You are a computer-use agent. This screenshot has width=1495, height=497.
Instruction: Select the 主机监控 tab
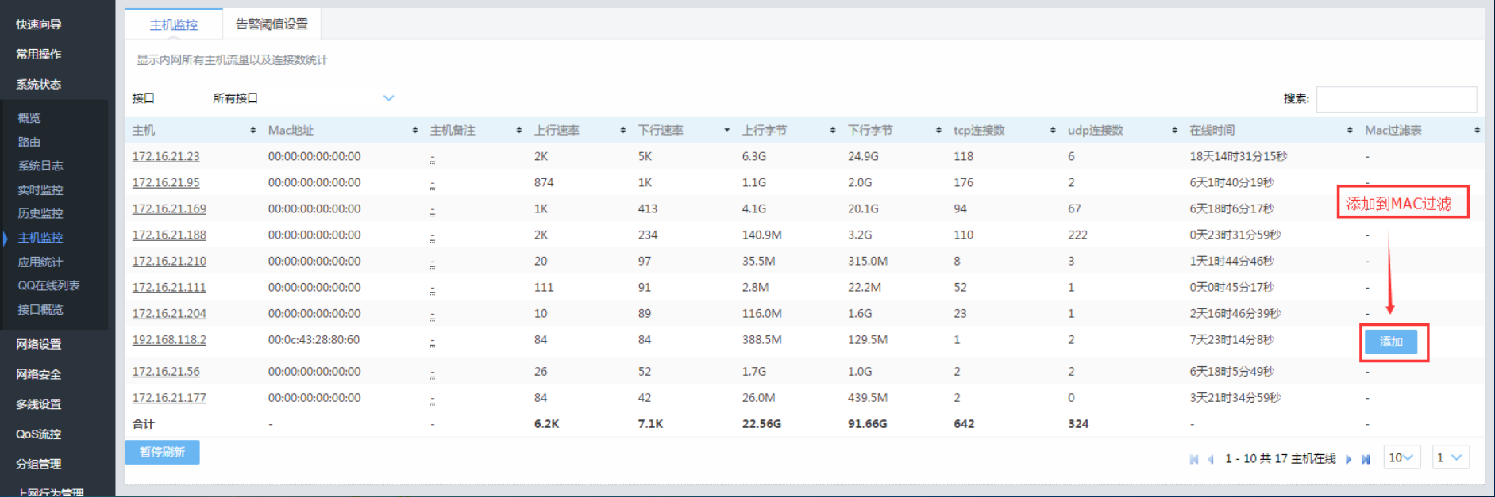click(x=174, y=25)
